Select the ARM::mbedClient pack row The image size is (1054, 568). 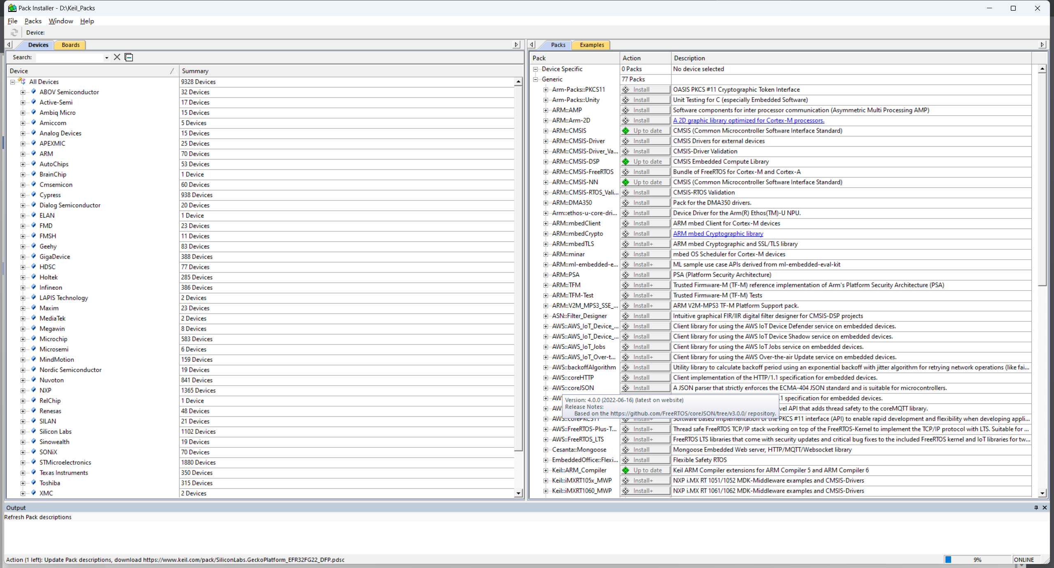[781, 223]
